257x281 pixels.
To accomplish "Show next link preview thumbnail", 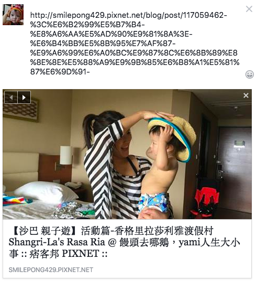I will point(24,98).
